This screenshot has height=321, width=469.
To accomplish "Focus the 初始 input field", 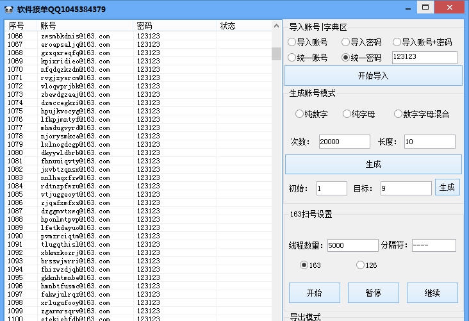I will (x=332, y=188).
